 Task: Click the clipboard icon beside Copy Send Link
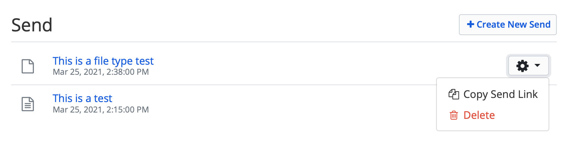pyautogui.click(x=453, y=94)
